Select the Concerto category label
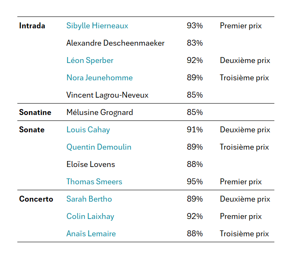The width and height of the screenshot is (290, 257). [36, 199]
